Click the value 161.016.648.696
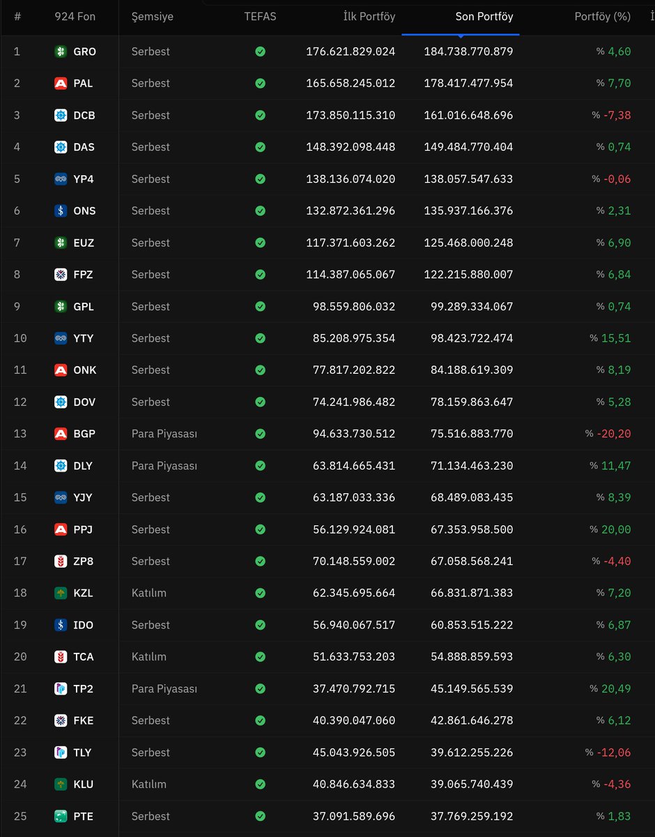This screenshot has height=837, width=655. [x=468, y=115]
